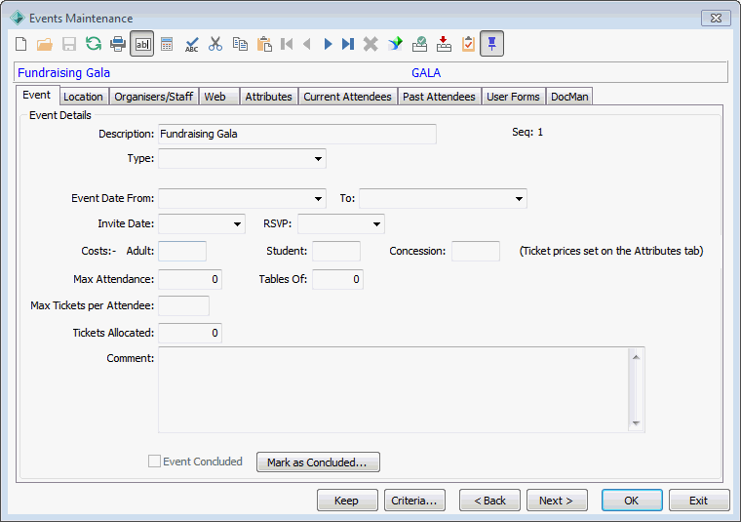This screenshot has width=741, height=522.
Task: Click the Criteria... button
Action: (414, 501)
